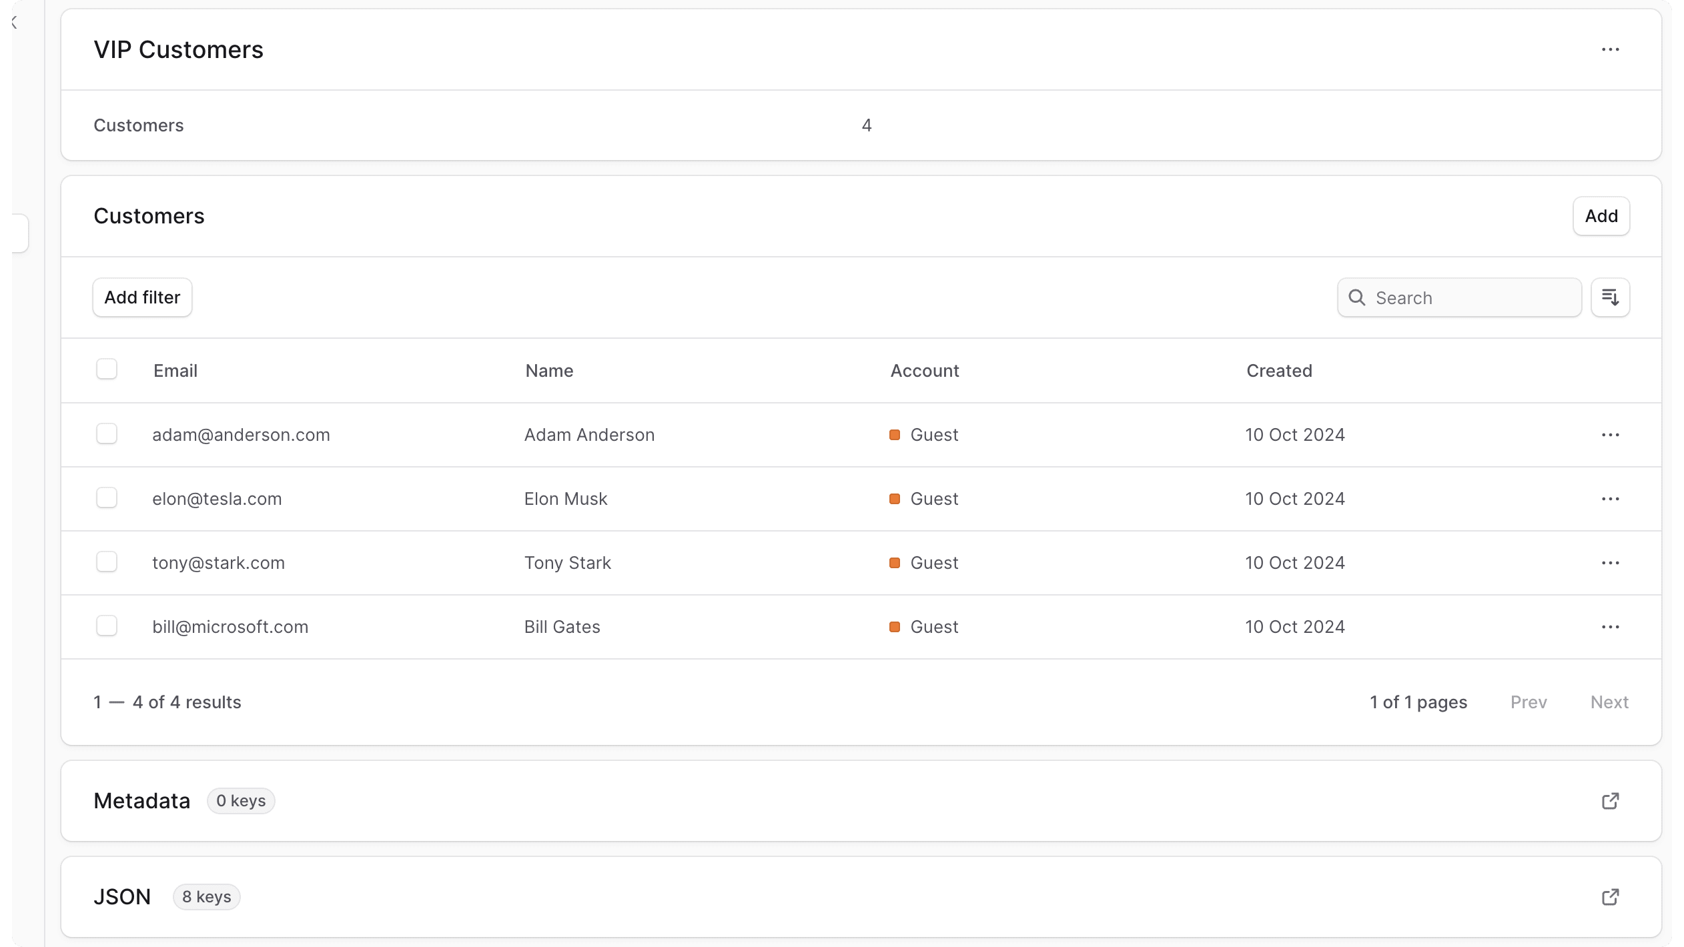
Task: Click the search magnifier icon
Action: 1356,297
